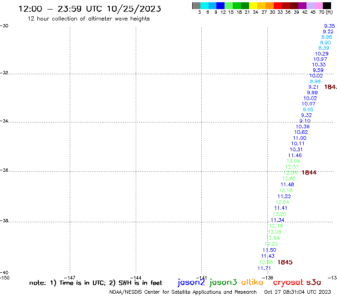Viewport: 337px width, 296px height.
Task: Choose the orange legend swatch
Action: [x=270, y=5]
